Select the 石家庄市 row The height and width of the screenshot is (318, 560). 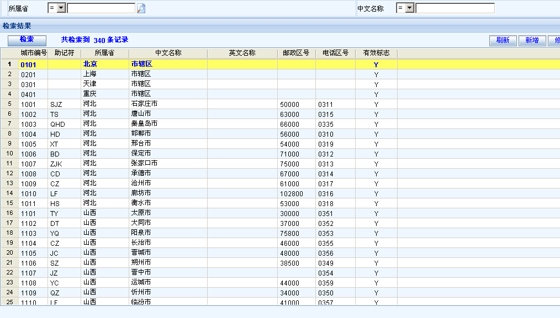144,104
